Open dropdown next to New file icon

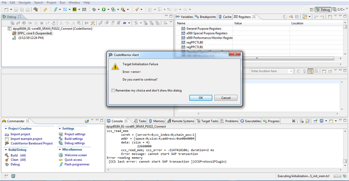[11, 9]
